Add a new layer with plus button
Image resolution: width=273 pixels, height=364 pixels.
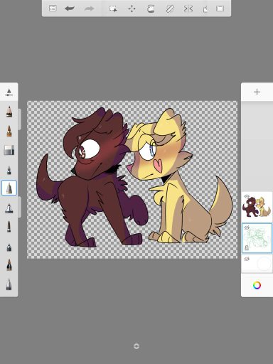click(x=257, y=92)
